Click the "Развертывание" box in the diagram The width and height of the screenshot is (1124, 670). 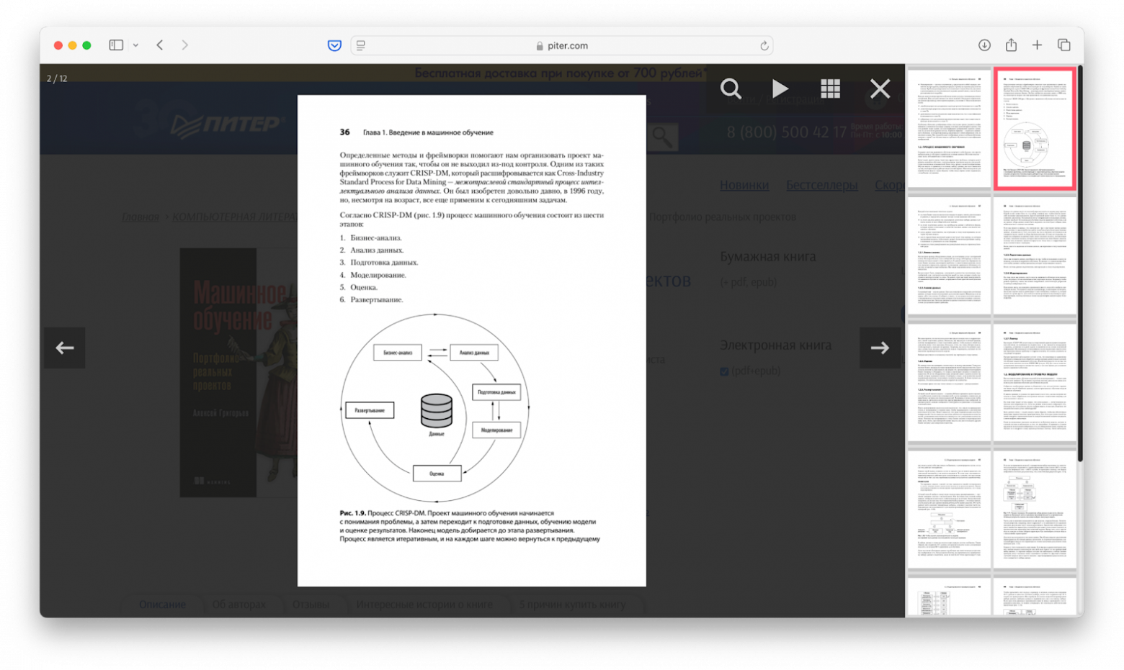370,410
